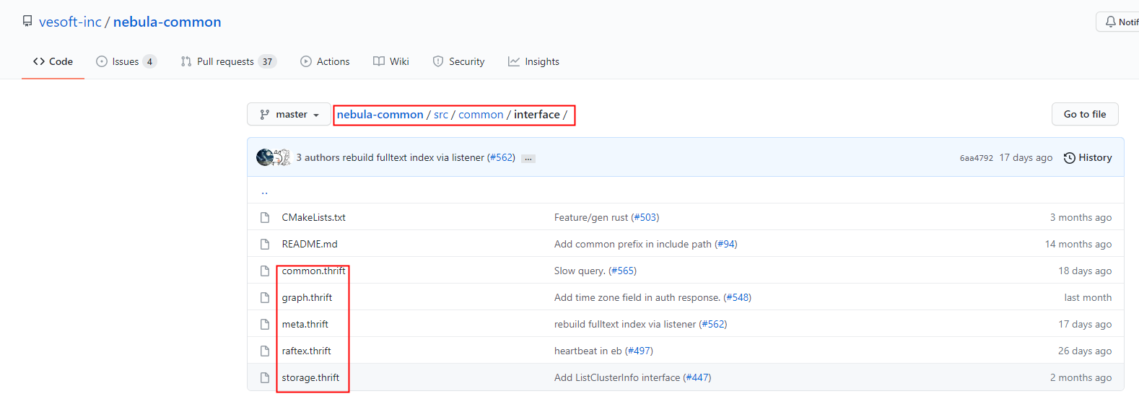
Task: Open the Insights tab
Action: tap(533, 61)
